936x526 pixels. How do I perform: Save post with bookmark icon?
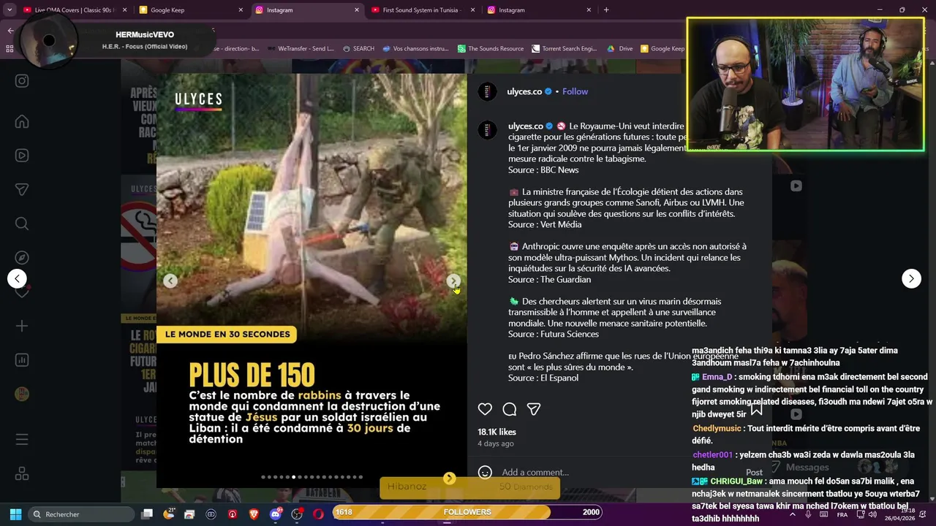click(756, 409)
